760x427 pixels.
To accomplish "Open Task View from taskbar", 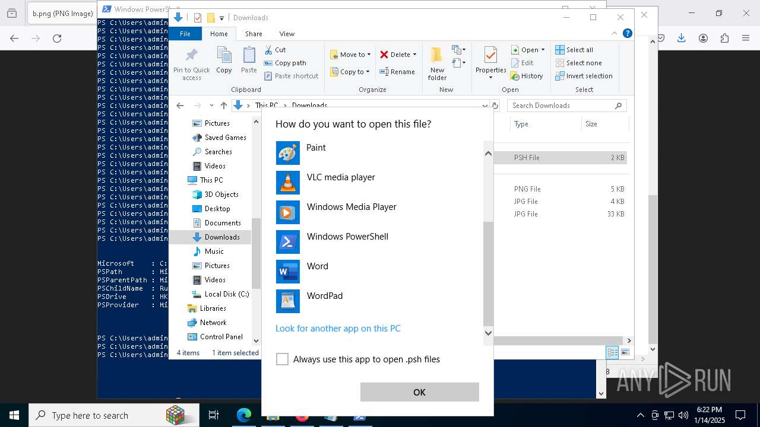I will point(214,415).
